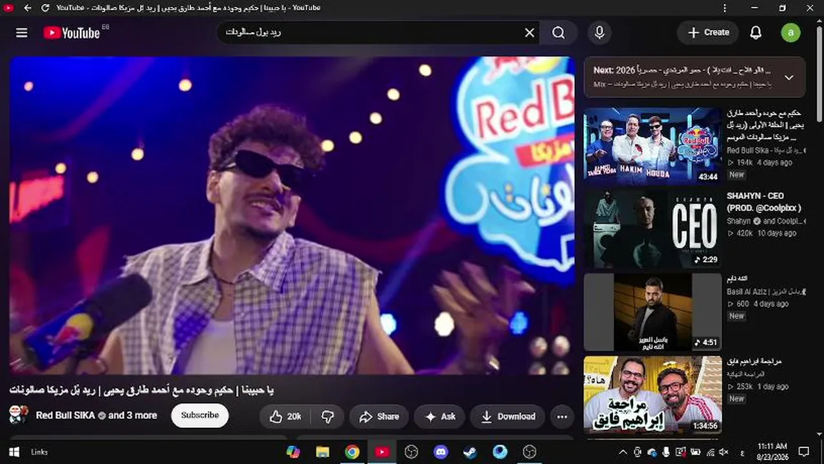Go to YouTube home via logo
Image resolution: width=824 pixels, height=464 pixels.
pos(72,33)
